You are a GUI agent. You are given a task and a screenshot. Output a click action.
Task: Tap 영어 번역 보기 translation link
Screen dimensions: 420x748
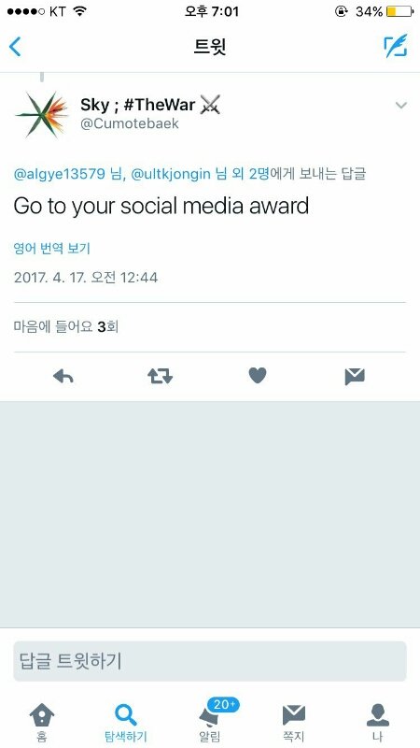point(52,249)
